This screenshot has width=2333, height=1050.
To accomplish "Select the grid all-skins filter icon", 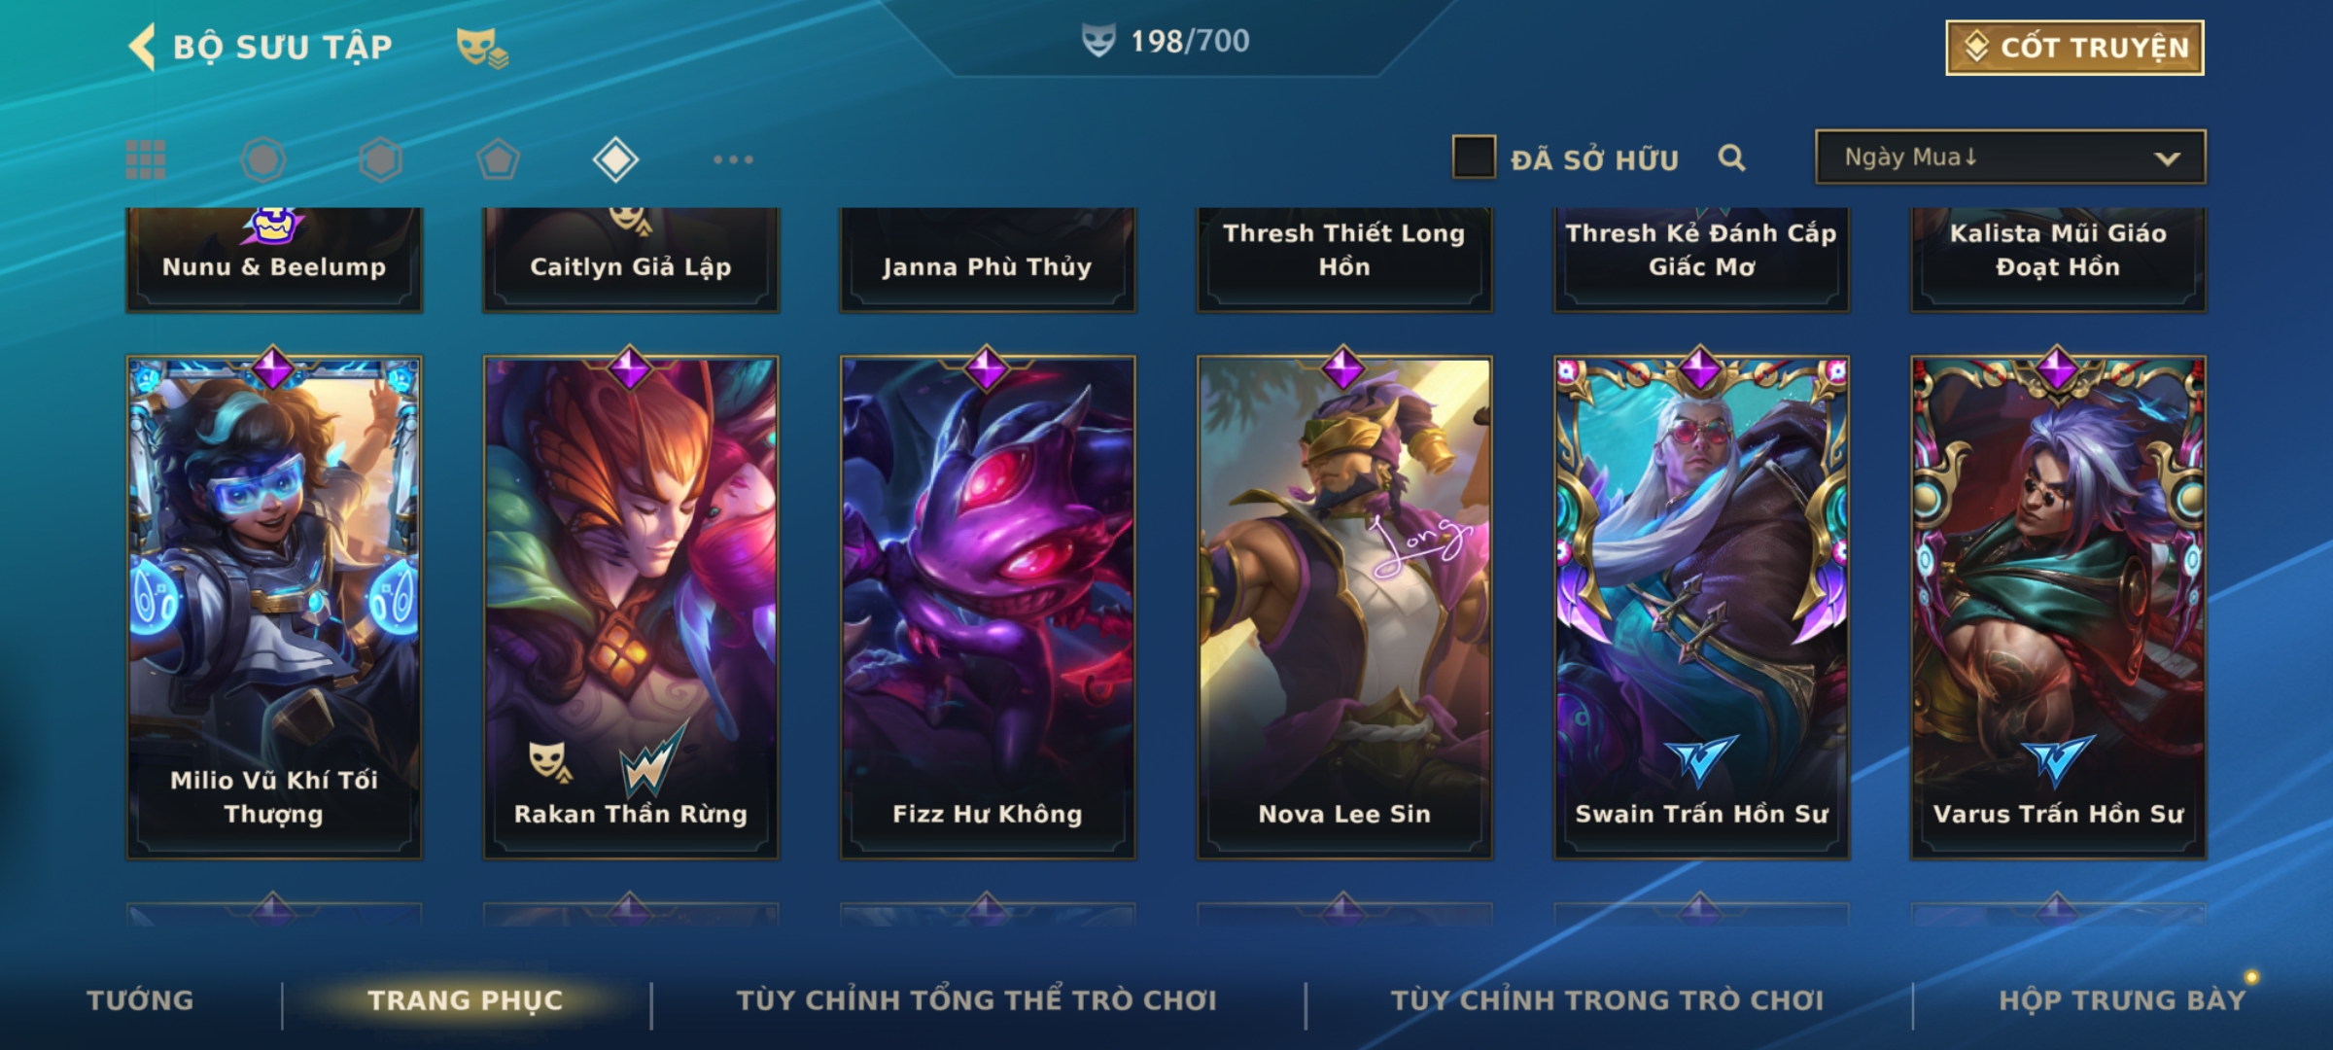I will click(x=146, y=159).
